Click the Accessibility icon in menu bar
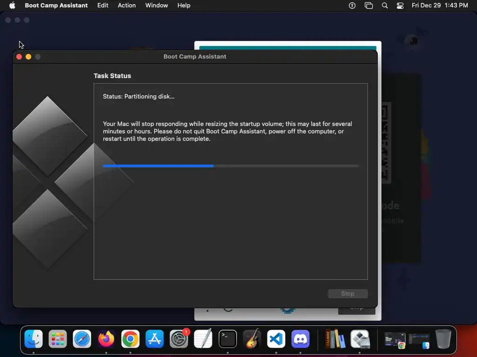This screenshot has height=357, width=477. tap(352, 5)
